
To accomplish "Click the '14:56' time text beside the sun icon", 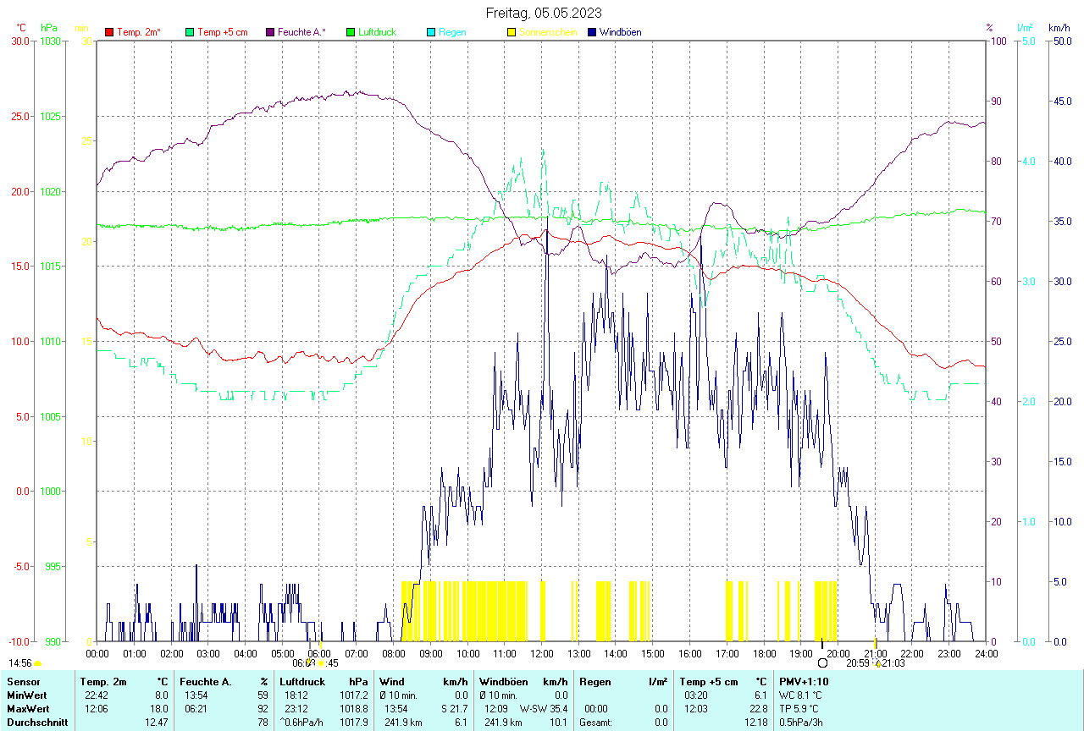I will (20, 664).
